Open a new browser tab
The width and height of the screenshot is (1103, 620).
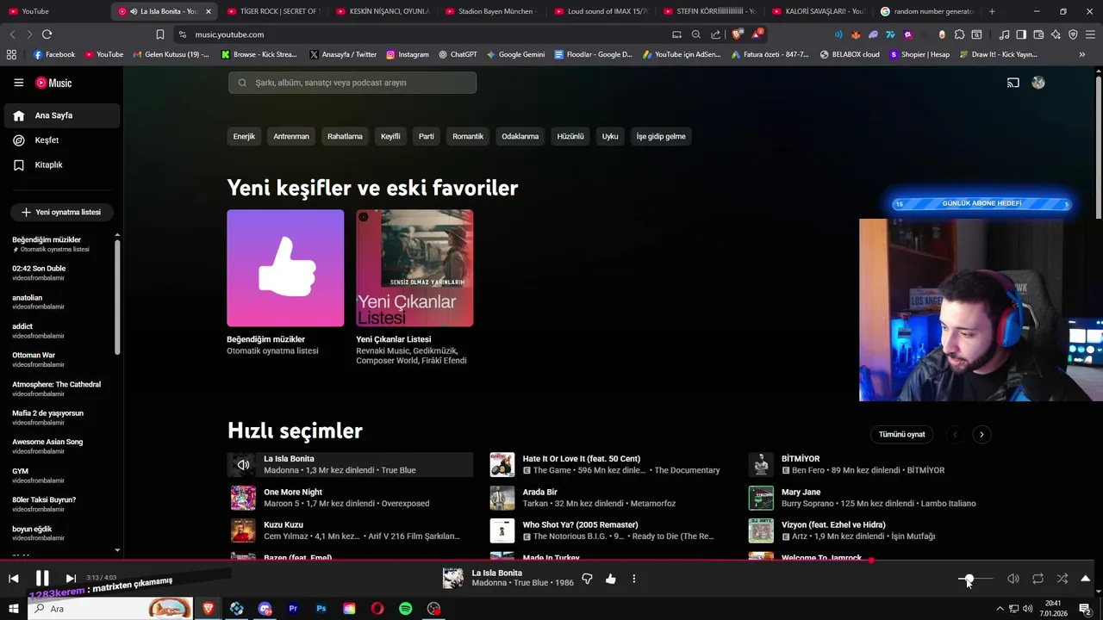(992, 11)
